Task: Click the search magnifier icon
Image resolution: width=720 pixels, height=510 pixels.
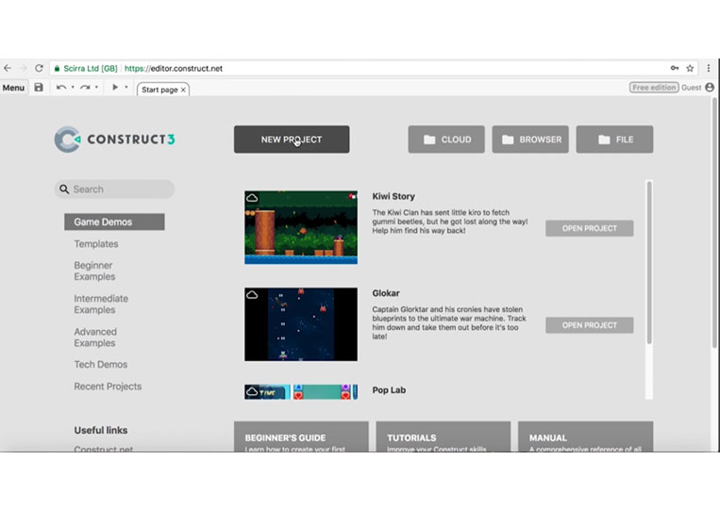Action: point(64,189)
